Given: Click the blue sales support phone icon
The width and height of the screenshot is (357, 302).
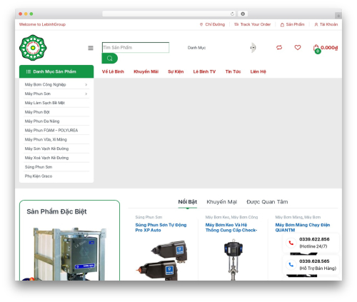Looking at the screenshot, I should click(291, 265).
